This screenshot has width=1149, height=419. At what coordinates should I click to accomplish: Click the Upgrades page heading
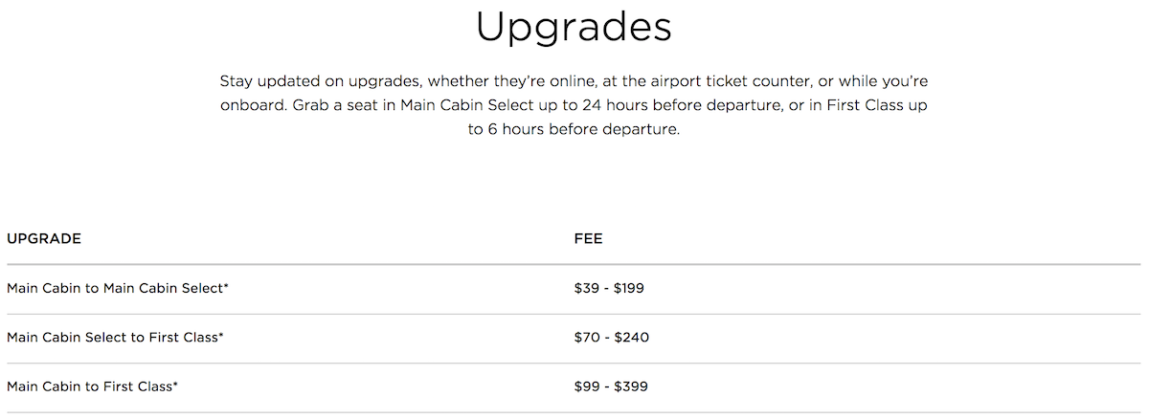click(x=574, y=29)
